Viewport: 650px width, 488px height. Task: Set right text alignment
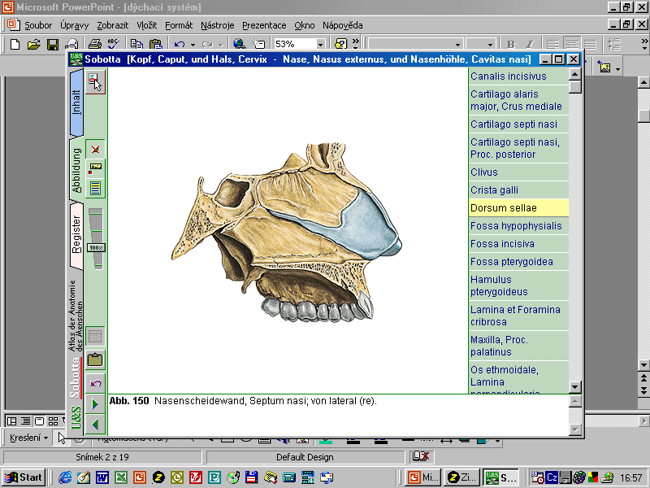click(x=590, y=44)
